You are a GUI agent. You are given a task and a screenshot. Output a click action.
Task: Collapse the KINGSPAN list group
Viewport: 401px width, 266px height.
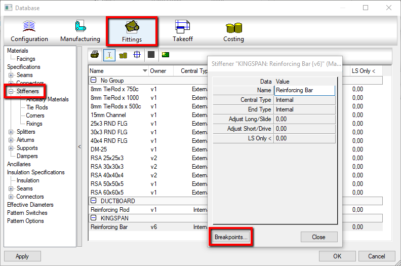click(94, 218)
